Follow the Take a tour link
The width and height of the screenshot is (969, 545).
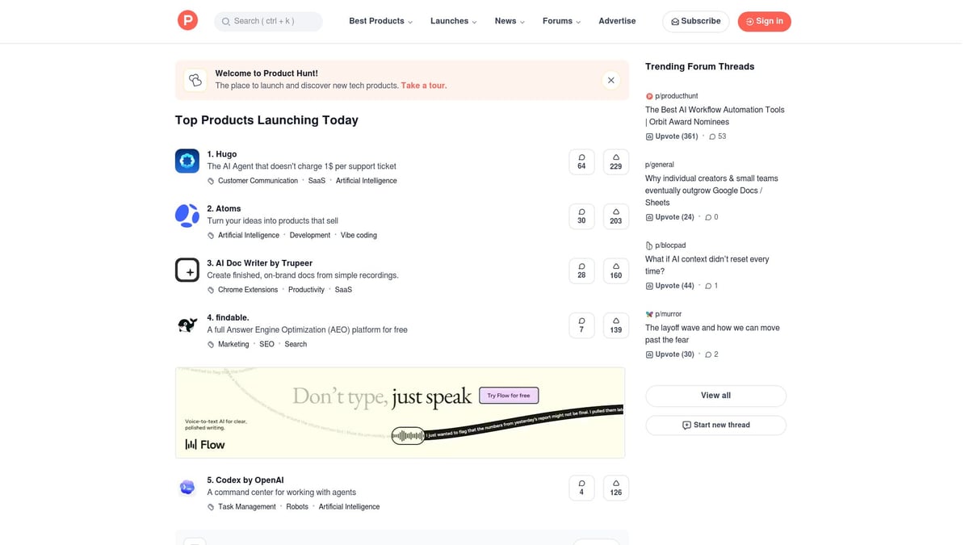424,86
